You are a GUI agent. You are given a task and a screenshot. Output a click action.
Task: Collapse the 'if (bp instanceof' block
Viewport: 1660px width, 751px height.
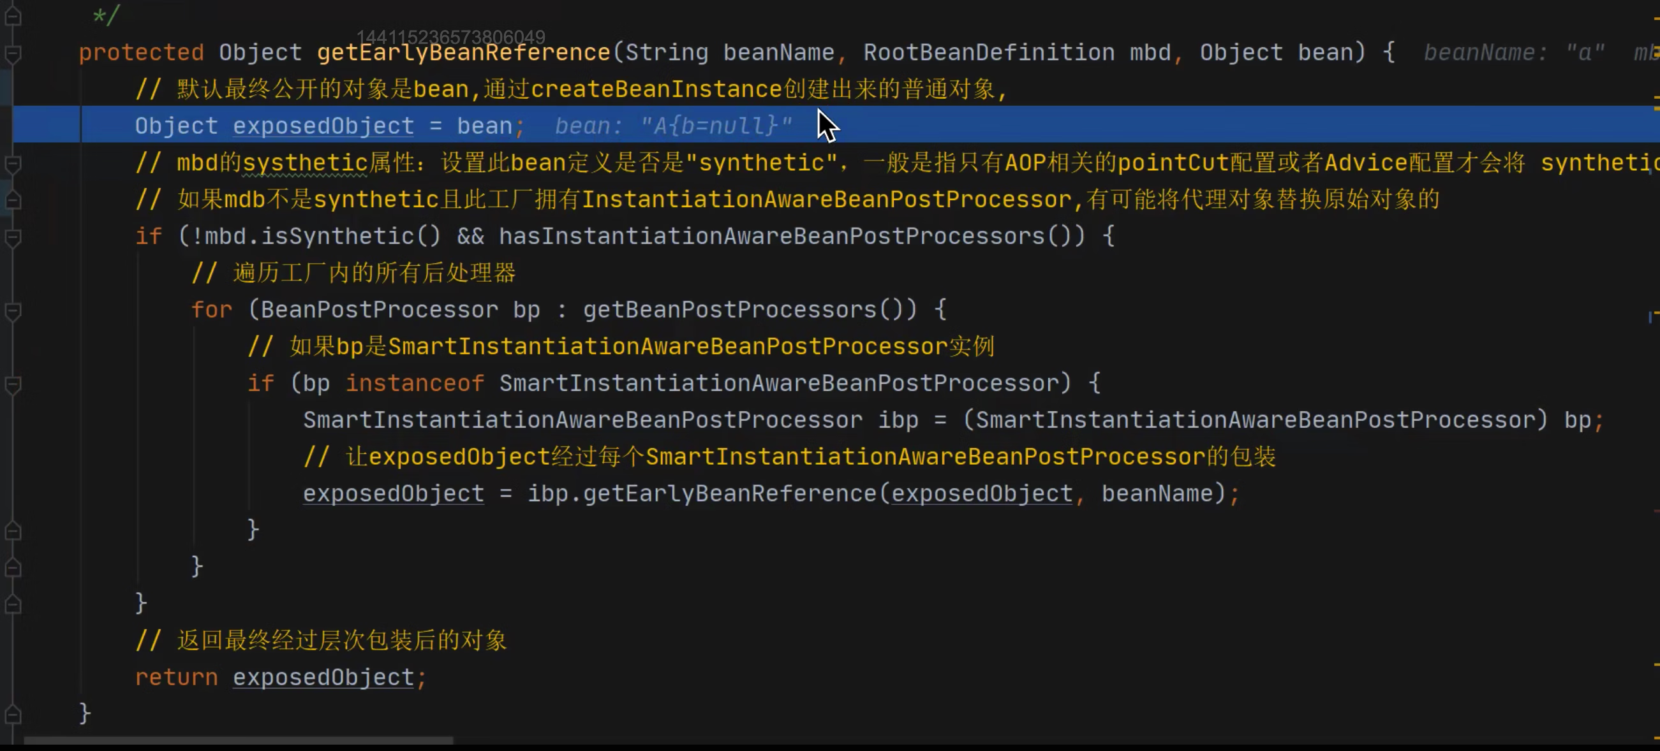click(x=12, y=384)
